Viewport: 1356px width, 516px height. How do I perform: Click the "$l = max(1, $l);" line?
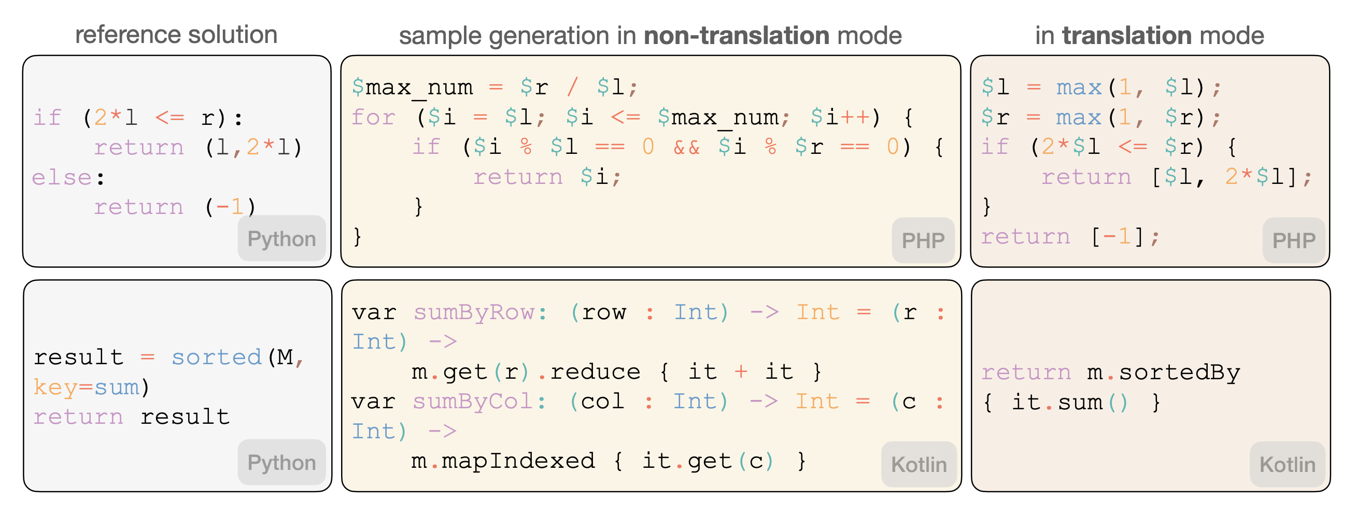point(1100,88)
